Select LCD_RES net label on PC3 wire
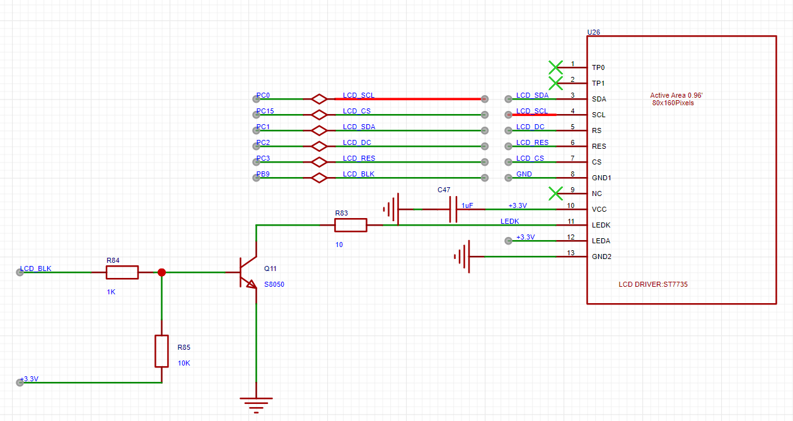The image size is (793, 421). (x=359, y=159)
